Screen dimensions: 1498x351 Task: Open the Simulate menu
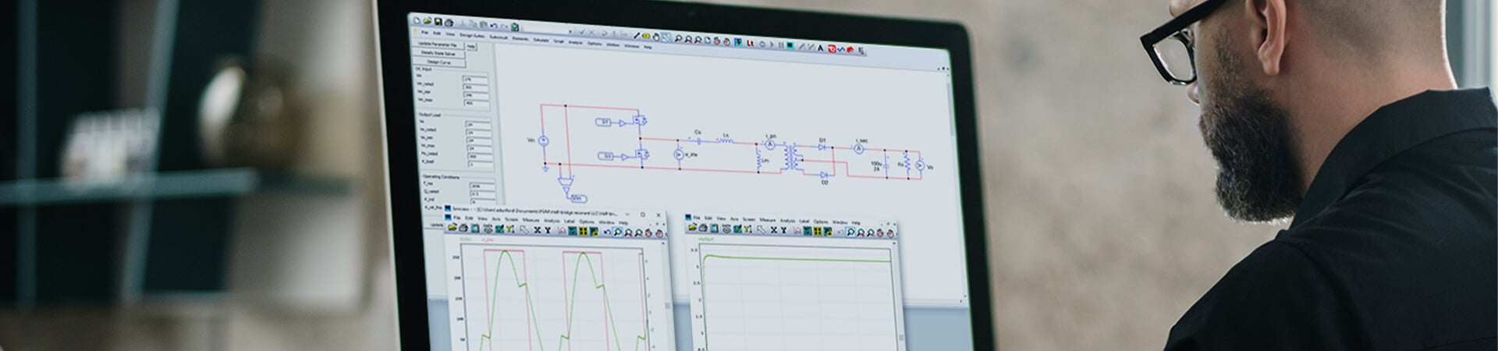point(541,40)
